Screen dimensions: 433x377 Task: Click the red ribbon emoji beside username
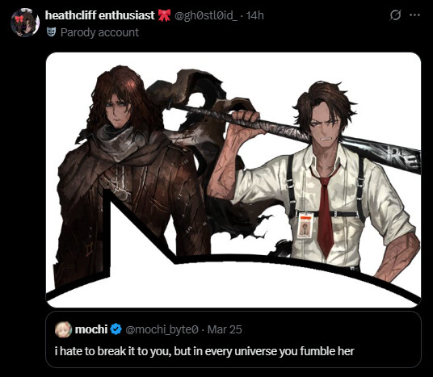pyautogui.click(x=164, y=15)
